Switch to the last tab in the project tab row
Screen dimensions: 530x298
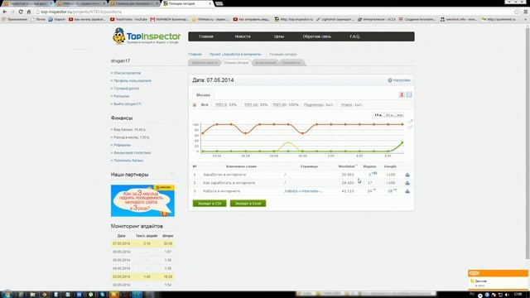291,63
